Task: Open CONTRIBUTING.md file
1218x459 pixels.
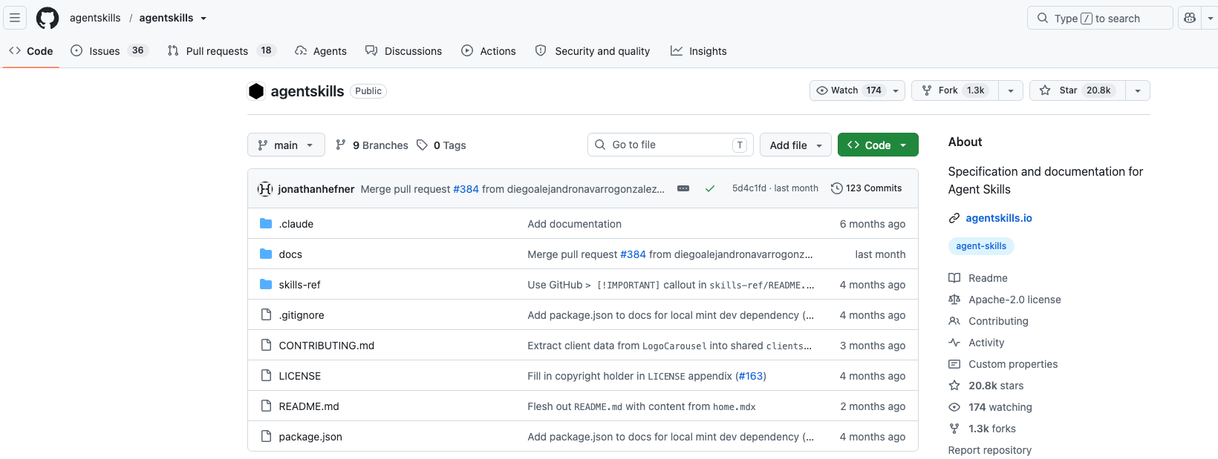Action: (x=327, y=346)
